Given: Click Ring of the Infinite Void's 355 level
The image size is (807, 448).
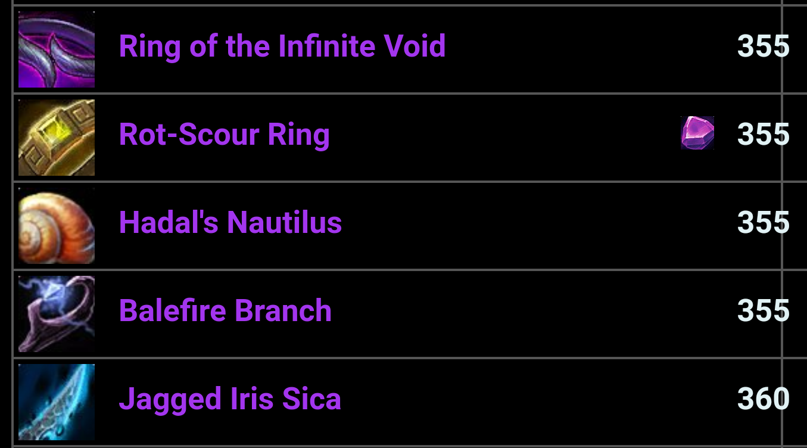Looking at the screenshot, I should pos(762,46).
